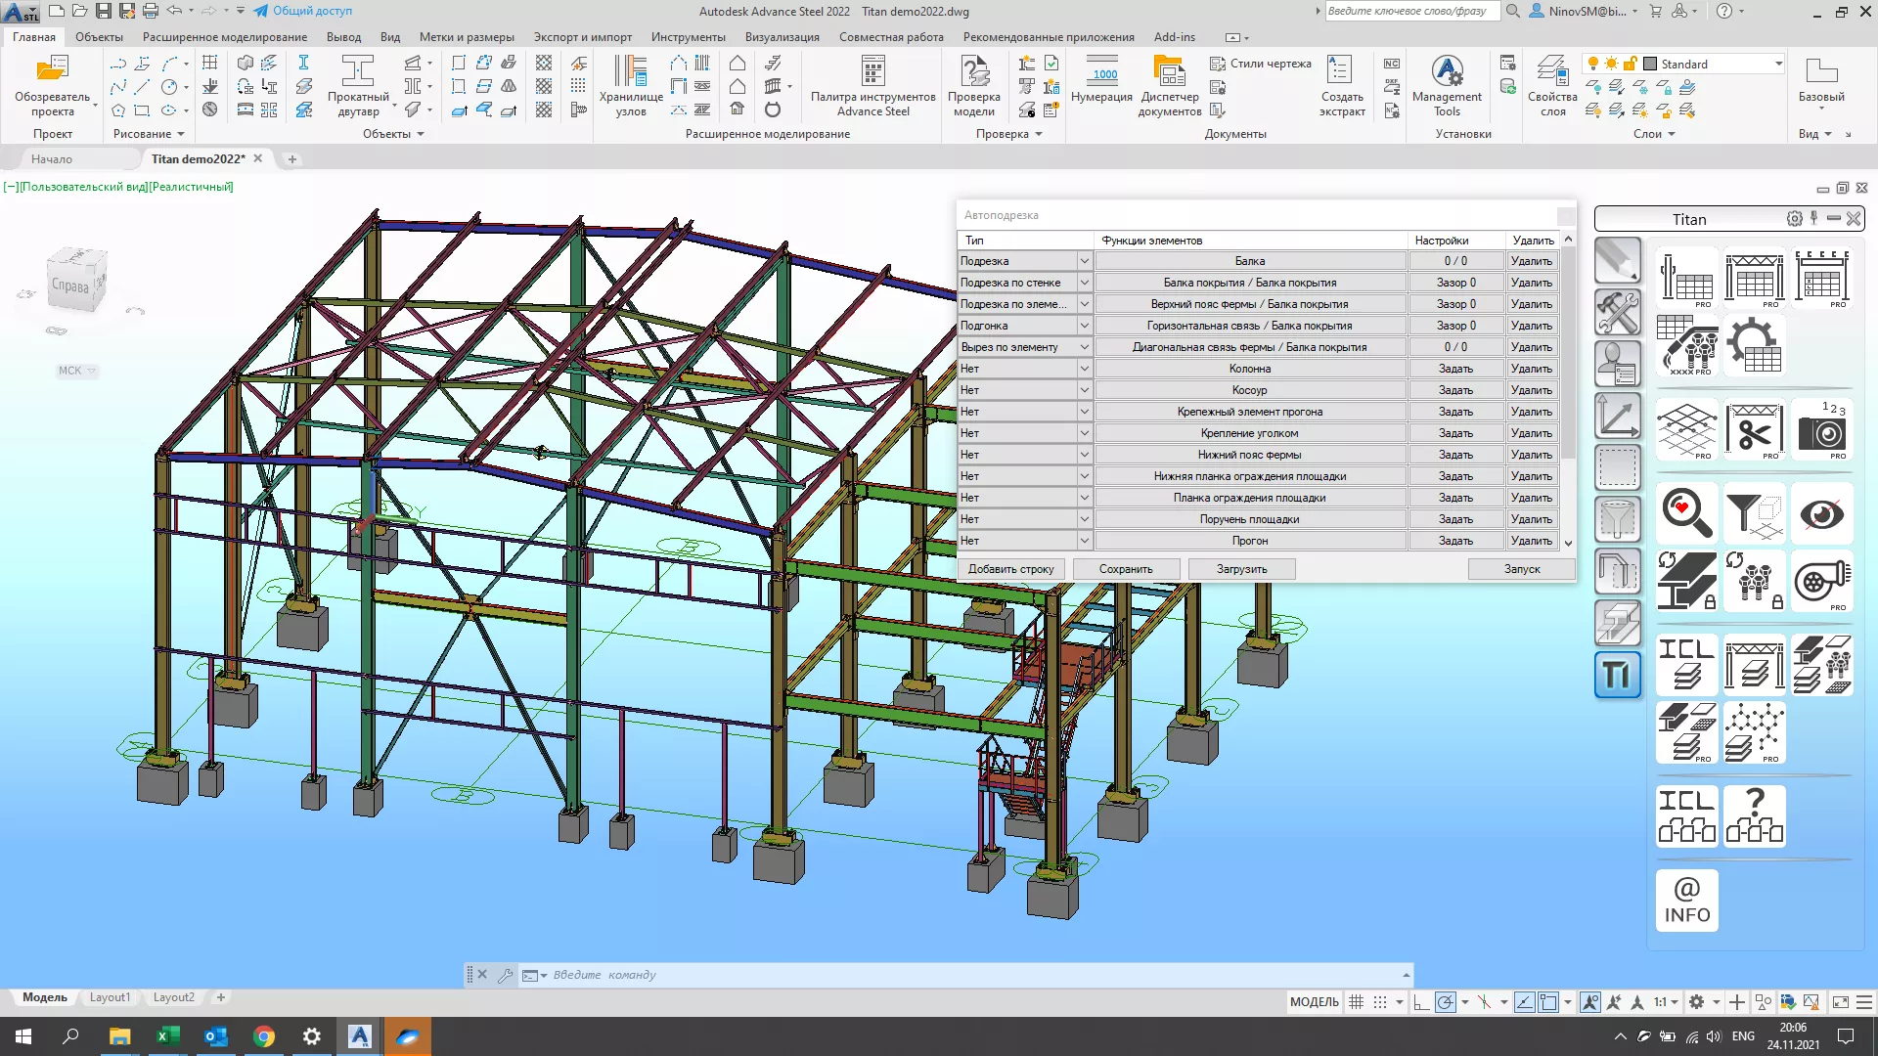Expand the type dropdown for Колонна row
The height and width of the screenshot is (1056, 1878).
click(1084, 369)
